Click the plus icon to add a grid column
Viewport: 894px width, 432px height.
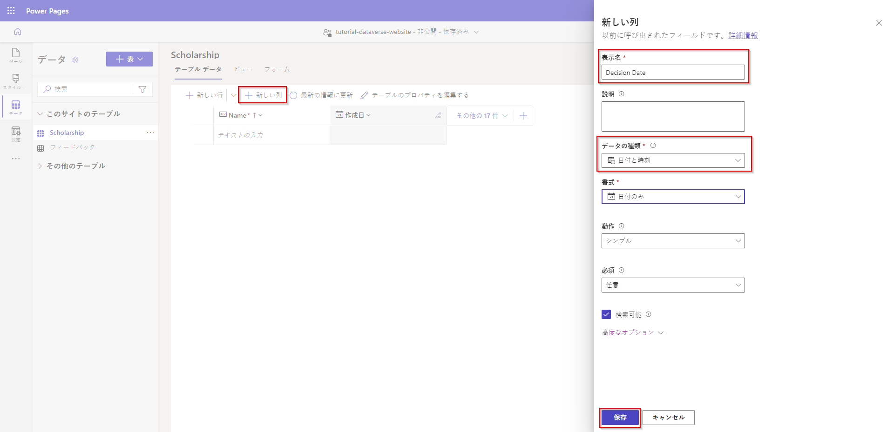(x=523, y=115)
